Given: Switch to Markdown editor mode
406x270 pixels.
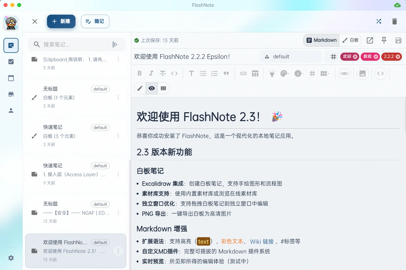Looking at the screenshot, I should coord(321,40).
